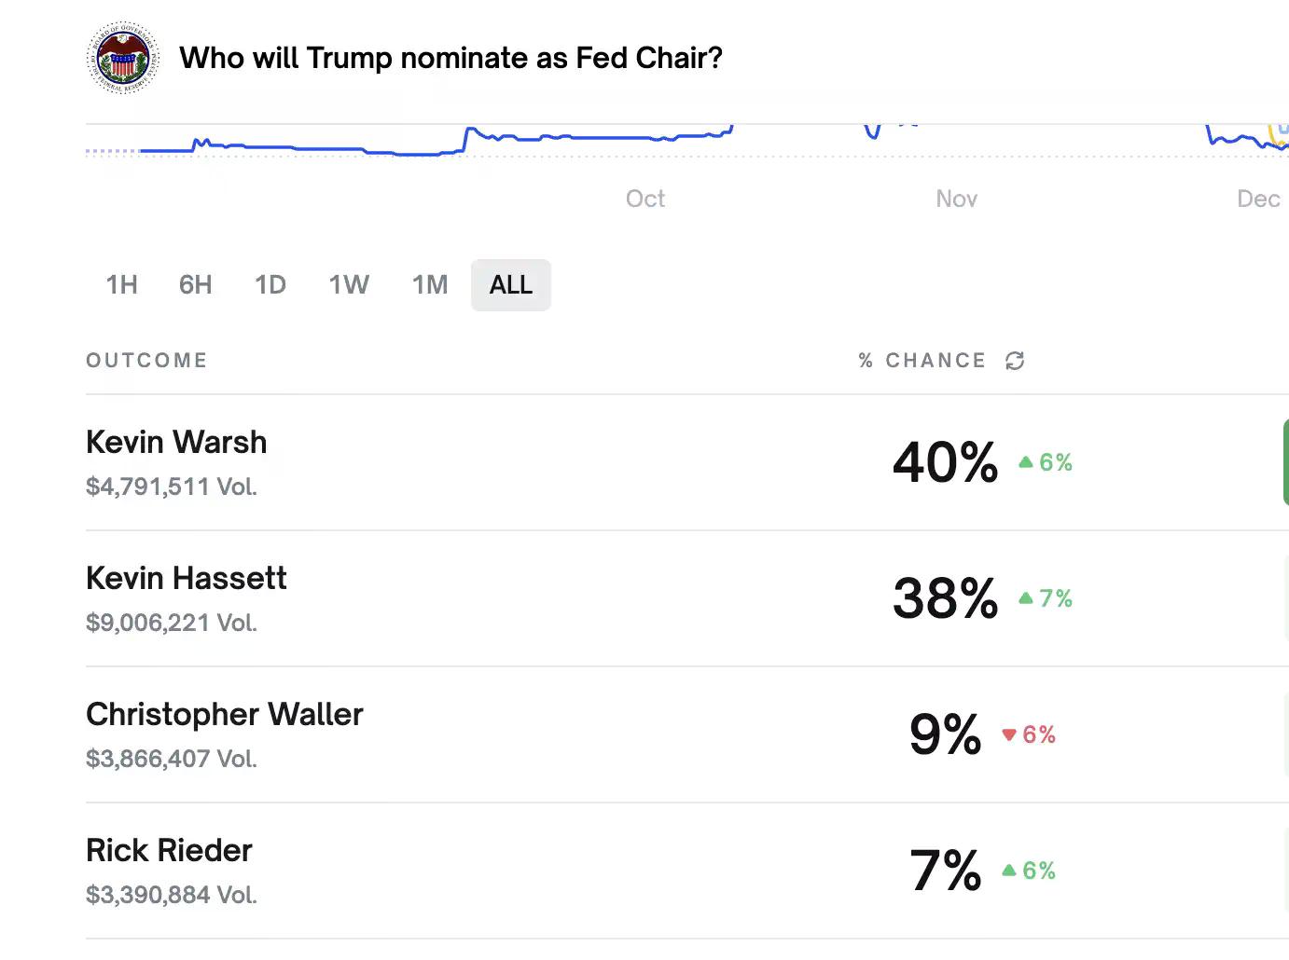Open the Kevin Hassett outcome row
Screen dimensions: 1289x960
click(186, 579)
